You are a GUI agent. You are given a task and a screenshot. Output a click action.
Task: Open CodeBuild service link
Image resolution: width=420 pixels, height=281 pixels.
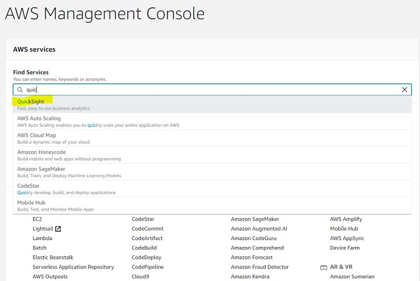[144, 248]
